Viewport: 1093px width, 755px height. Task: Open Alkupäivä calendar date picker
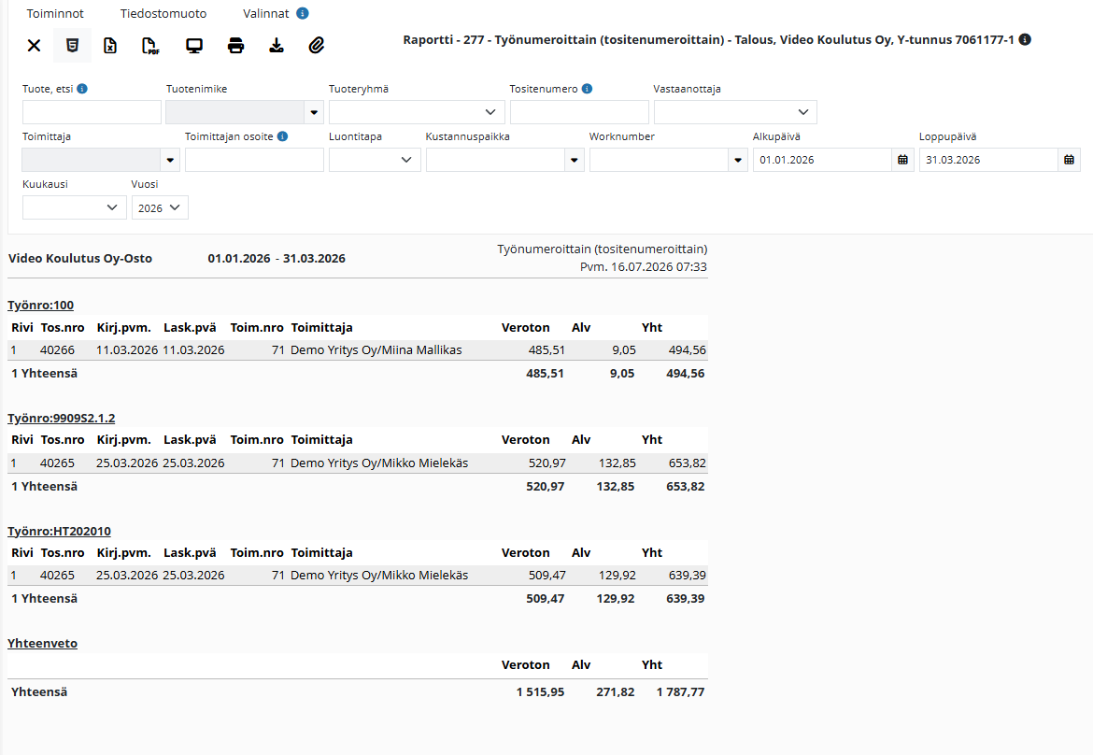[x=902, y=160]
